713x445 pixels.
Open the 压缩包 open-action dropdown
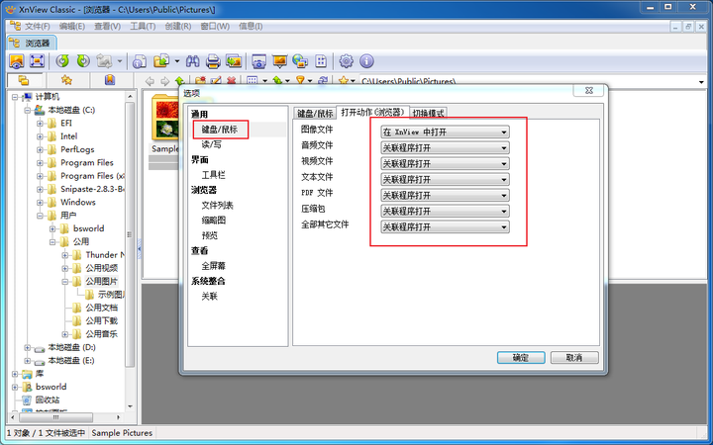pyautogui.click(x=445, y=212)
